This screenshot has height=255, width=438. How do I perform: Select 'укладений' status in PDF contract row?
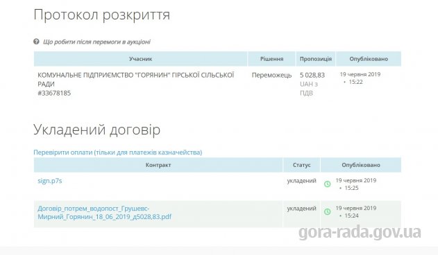point(302,209)
